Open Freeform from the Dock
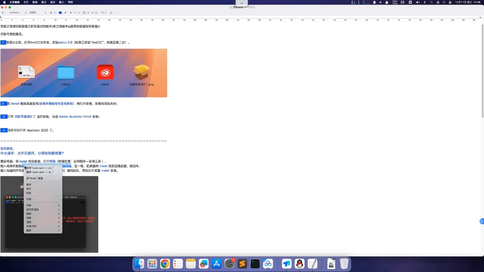Screen dimensions: 484x272 [203, 264]
